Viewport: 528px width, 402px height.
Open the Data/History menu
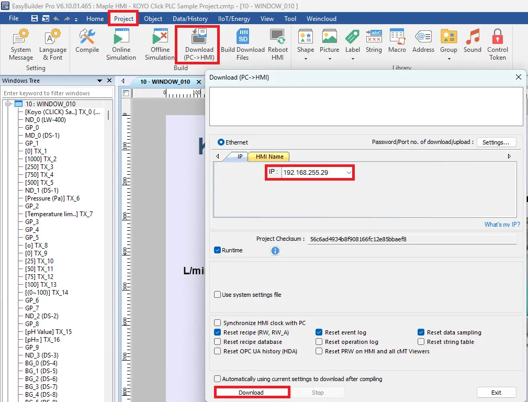pyautogui.click(x=190, y=18)
